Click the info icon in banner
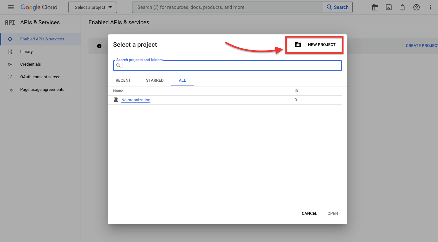The height and width of the screenshot is (242, 438). click(x=99, y=46)
